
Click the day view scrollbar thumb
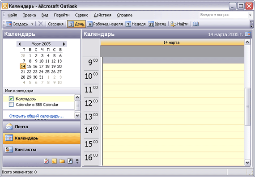coord(247,107)
